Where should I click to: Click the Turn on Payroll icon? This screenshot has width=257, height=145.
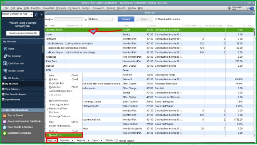pos(5,116)
